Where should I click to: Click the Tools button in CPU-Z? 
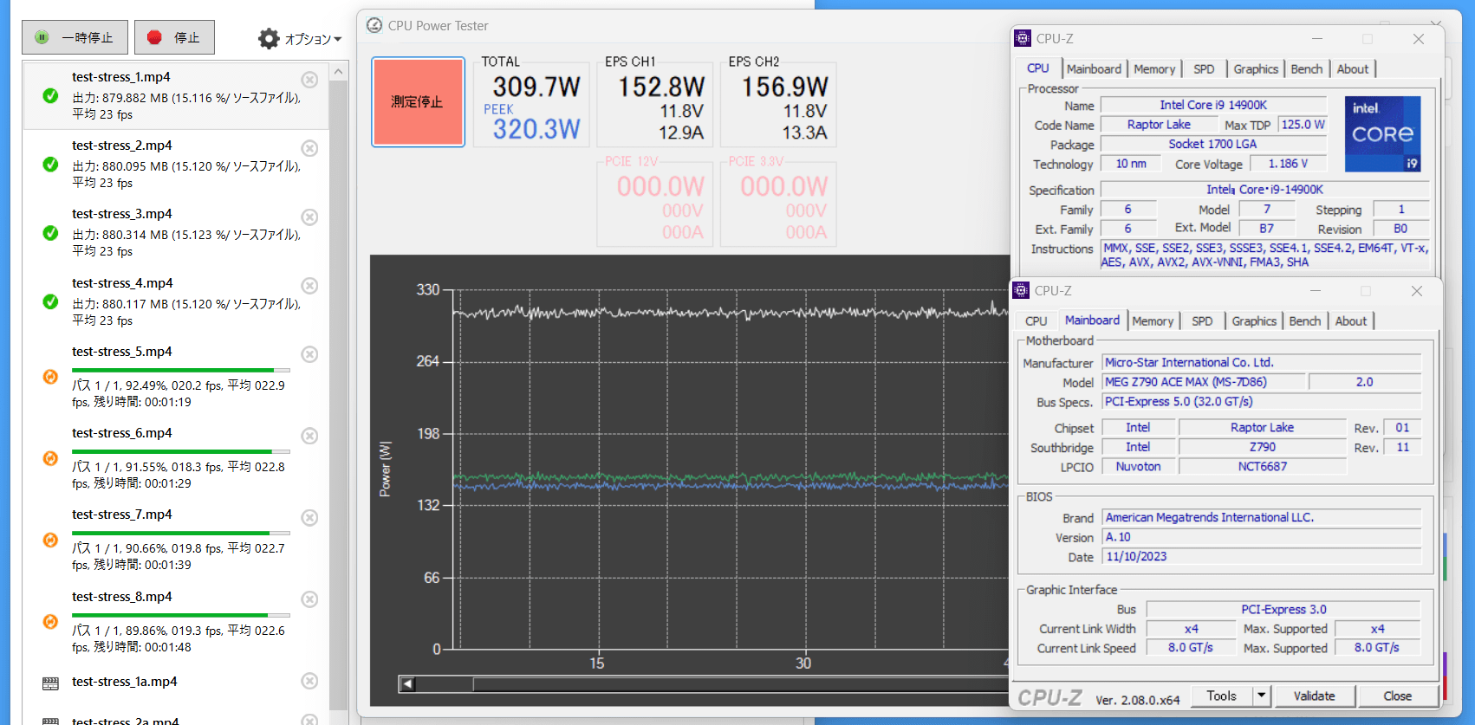(1221, 696)
